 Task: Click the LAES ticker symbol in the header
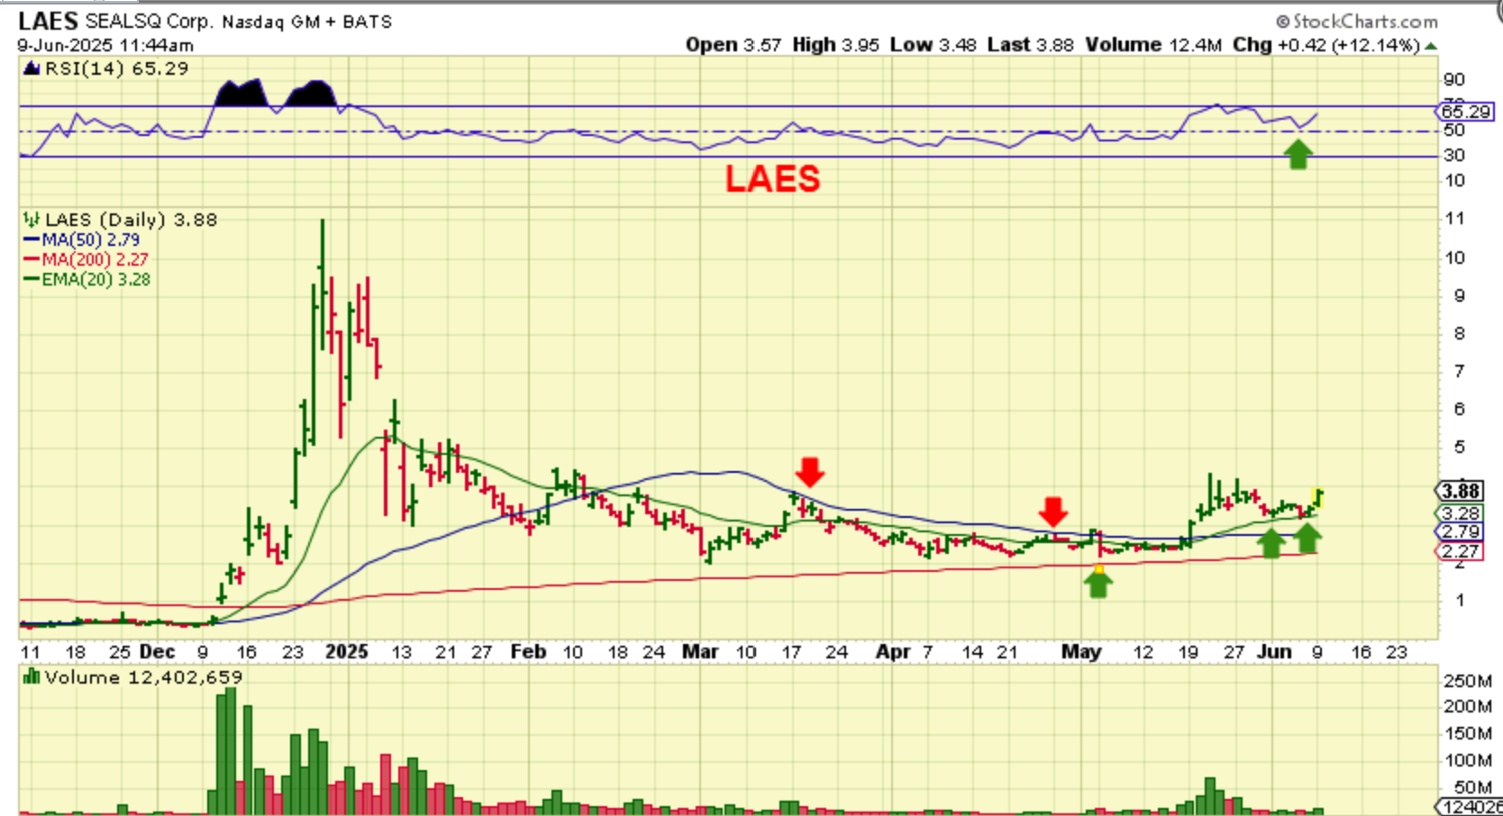[x=48, y=21]
